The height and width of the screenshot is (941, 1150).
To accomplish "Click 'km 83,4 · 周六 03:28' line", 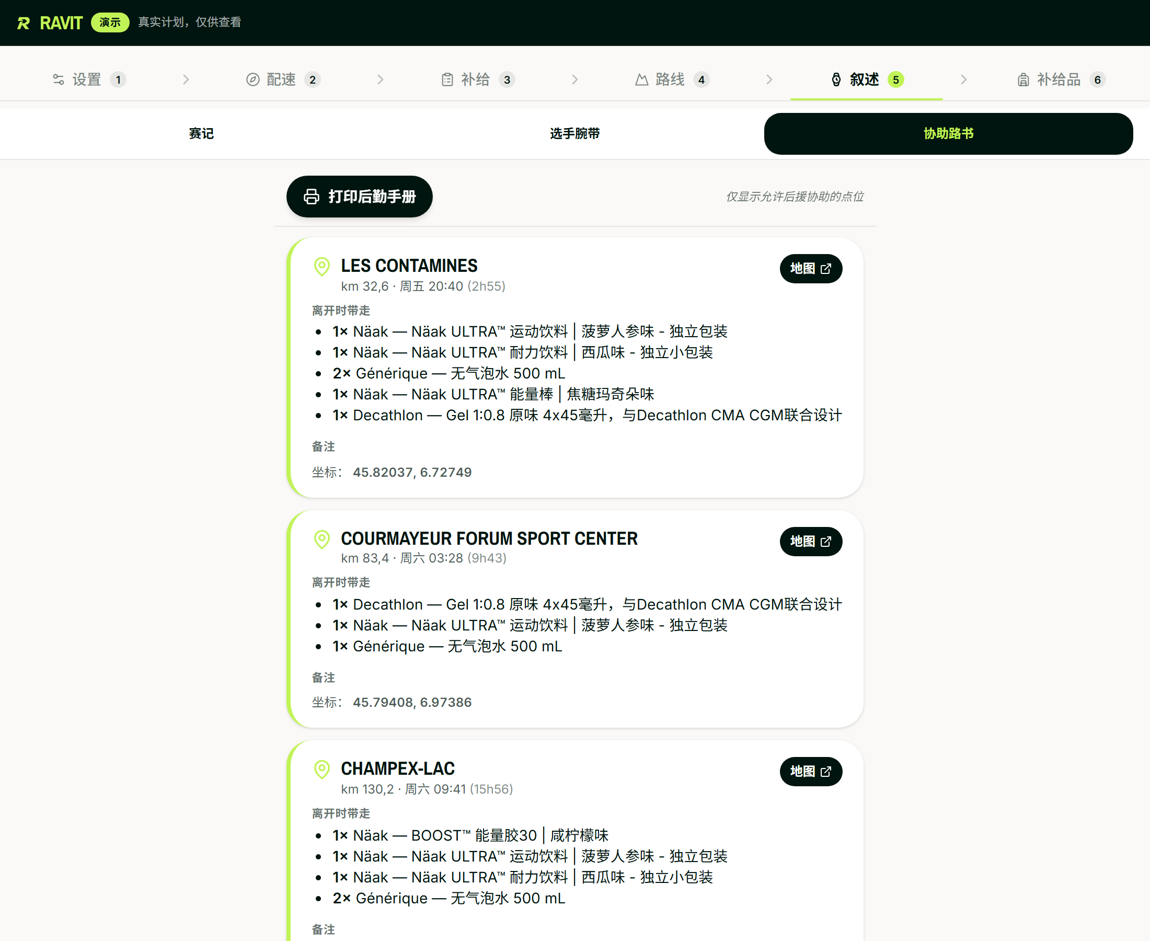I will tap(423, 558).
